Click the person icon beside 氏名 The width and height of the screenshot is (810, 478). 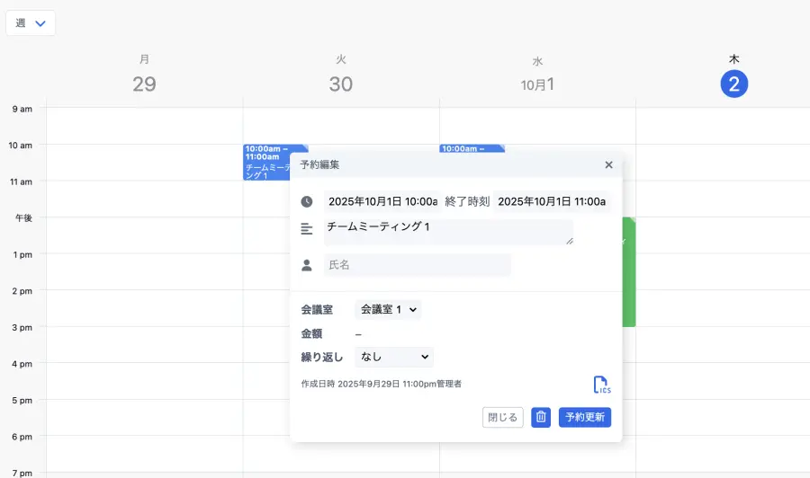point(307,265)
